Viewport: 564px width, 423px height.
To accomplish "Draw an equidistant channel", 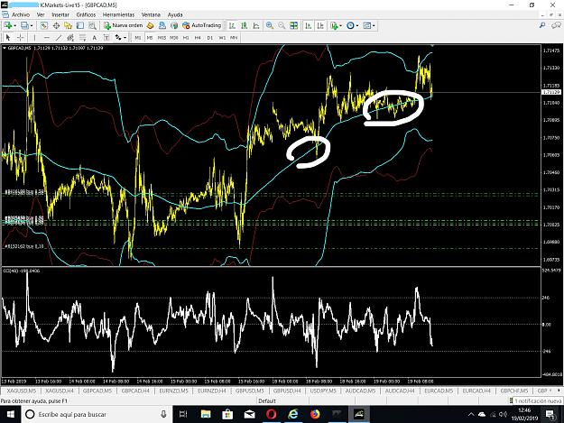I will tap(70, 37).
